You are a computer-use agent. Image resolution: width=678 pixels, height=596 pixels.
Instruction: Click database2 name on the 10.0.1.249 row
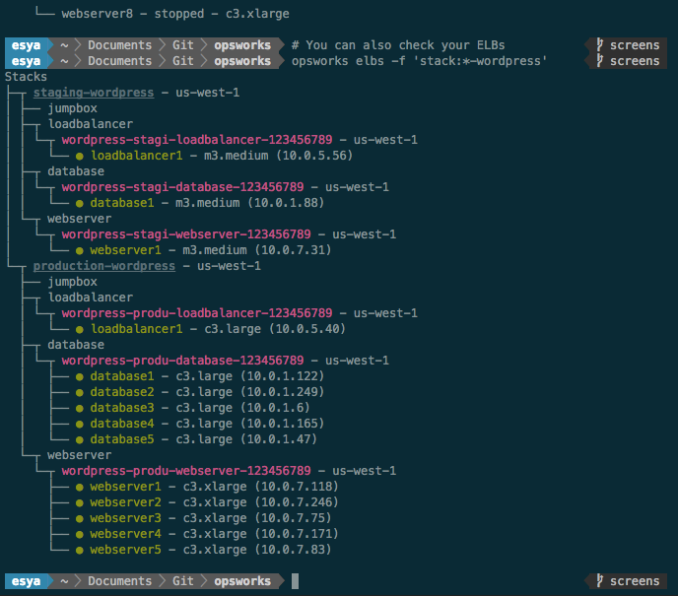coord(122,392)
